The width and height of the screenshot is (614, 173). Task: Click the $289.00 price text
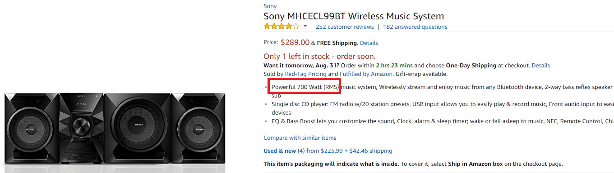(295, 43)
